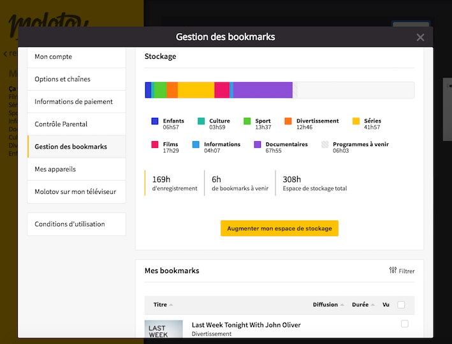Click the orange segment of storage bar
Image resolution: width=452 pixels, height=344 pixels.
coord(172,90)
